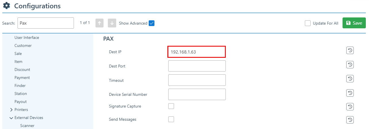Click the reset icon for Dest IP

350,51
